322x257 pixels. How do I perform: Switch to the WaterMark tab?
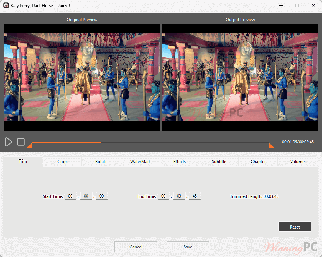point(140,162)
